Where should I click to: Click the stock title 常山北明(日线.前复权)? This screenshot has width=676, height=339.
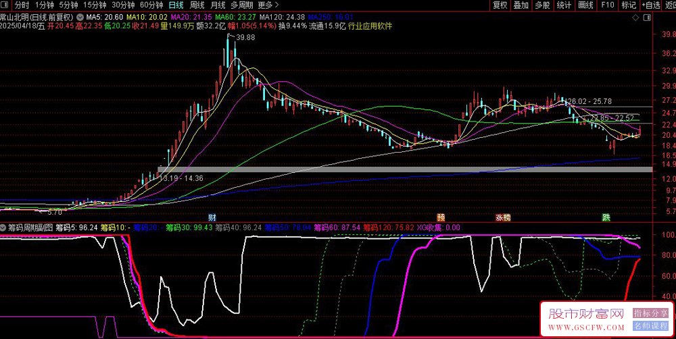tap(37, 18)
